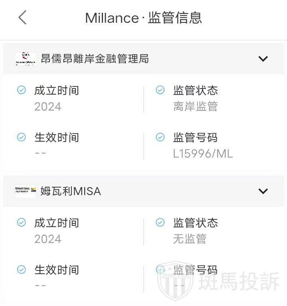Click the 2024 value under MISA 成立时间
The width and height of the screenshot is (287, 306).
pos(48,239)
